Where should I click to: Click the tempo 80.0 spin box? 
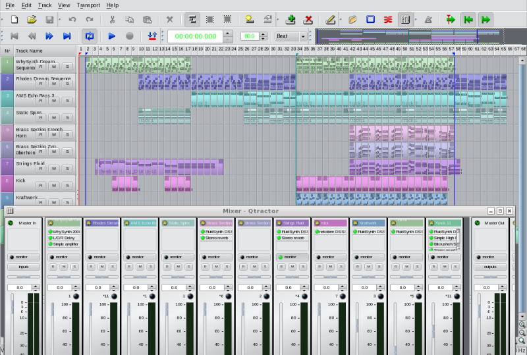click(x=249, y=36)
